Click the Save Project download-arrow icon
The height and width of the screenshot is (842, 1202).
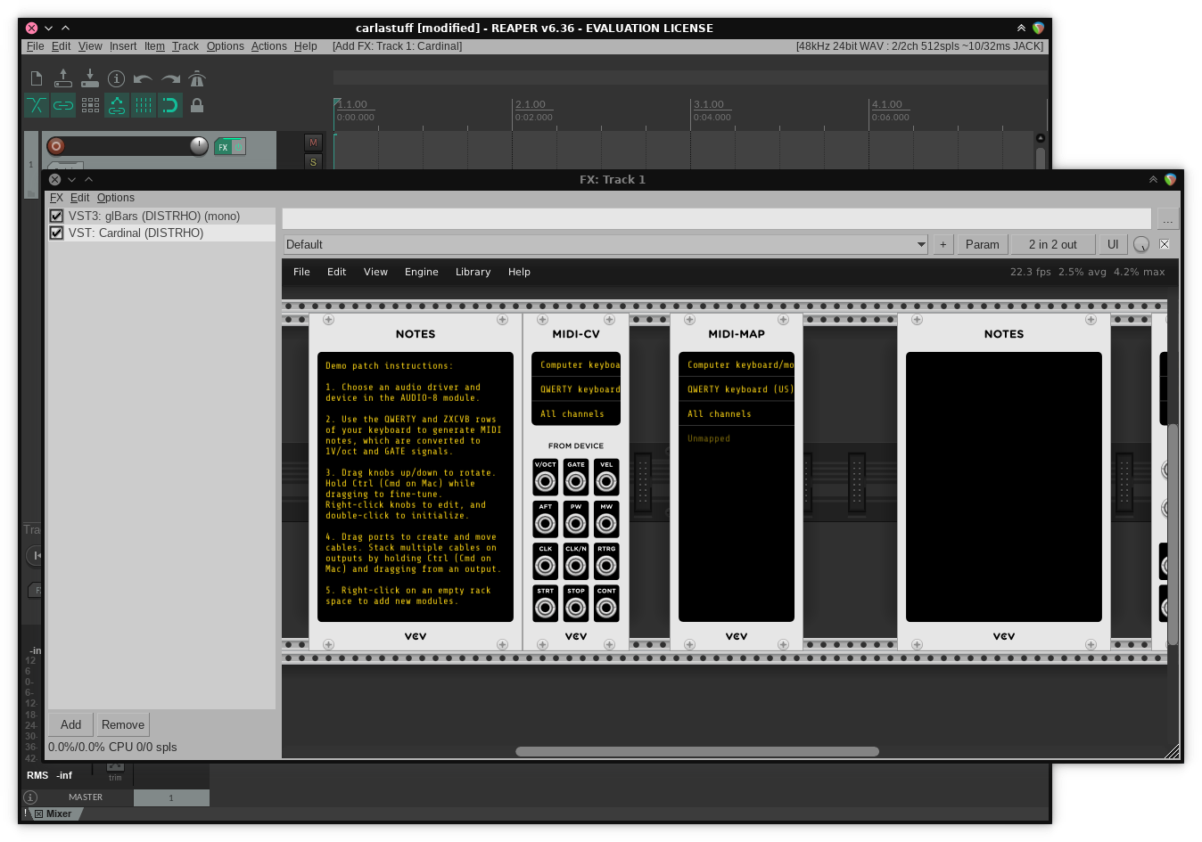(x=90, y=78)
